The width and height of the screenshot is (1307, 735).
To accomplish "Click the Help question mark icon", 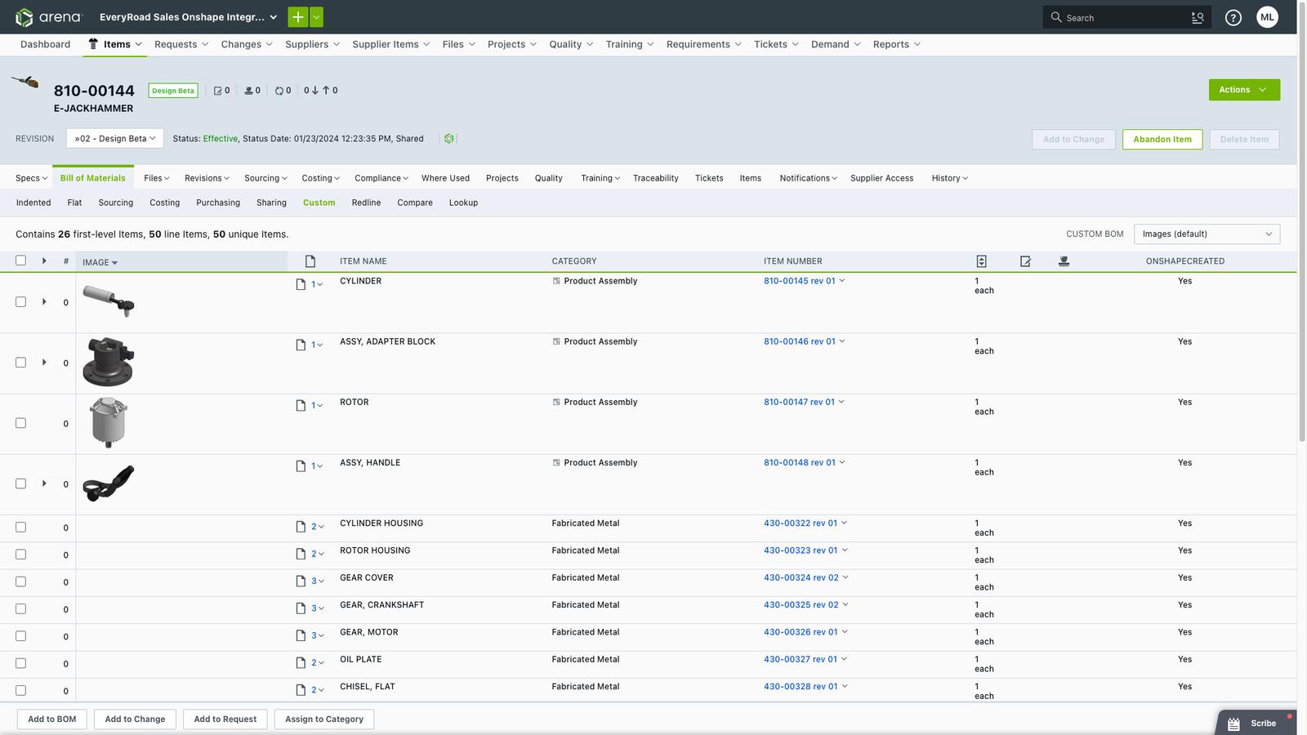I will pyautogui.click(x=1233, y=17).
